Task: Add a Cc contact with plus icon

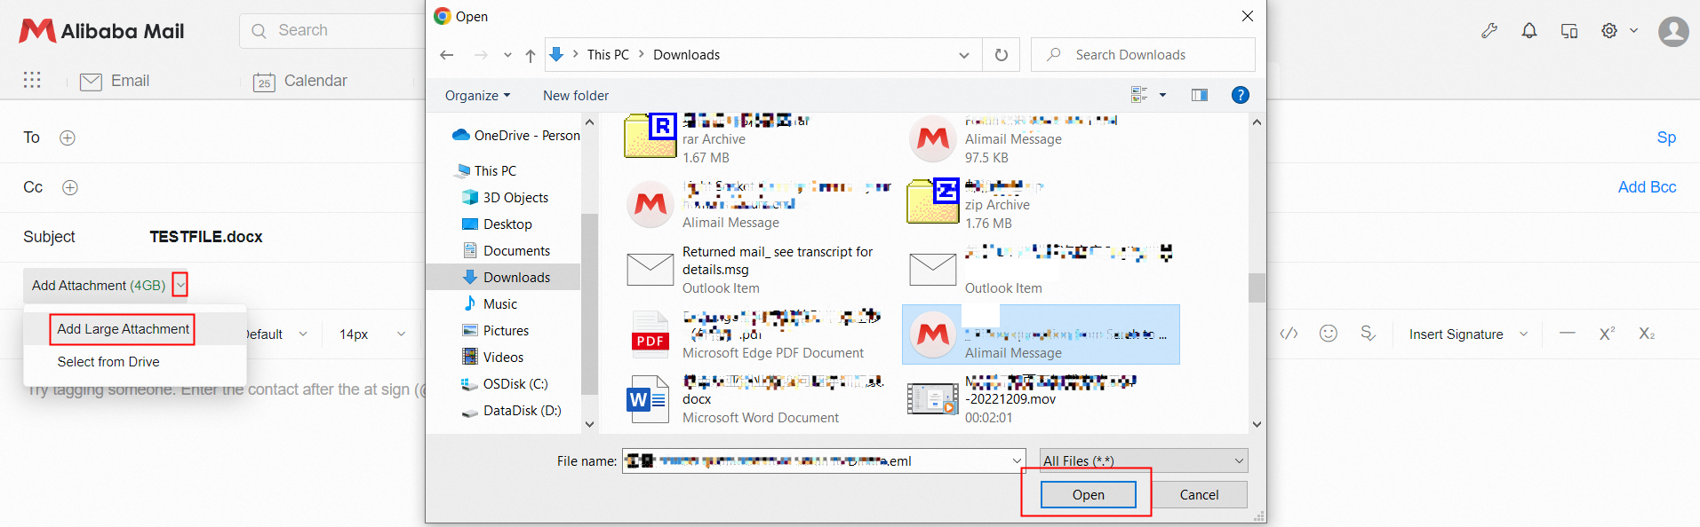Action: click(x=70, y=187)
